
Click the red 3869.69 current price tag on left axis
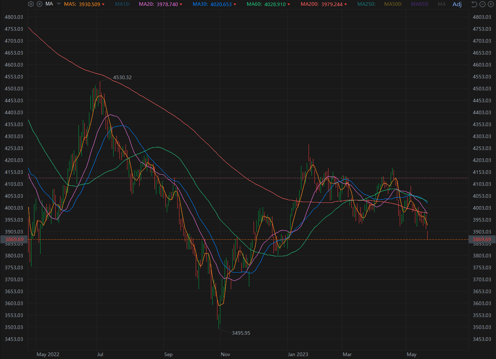[x=14, y=239]
